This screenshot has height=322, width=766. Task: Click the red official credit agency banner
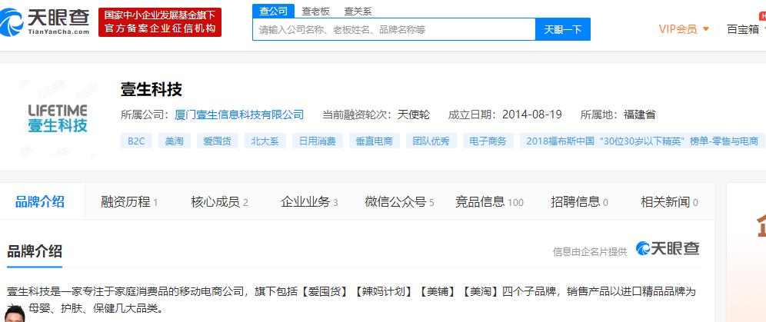tap(160, 22)
